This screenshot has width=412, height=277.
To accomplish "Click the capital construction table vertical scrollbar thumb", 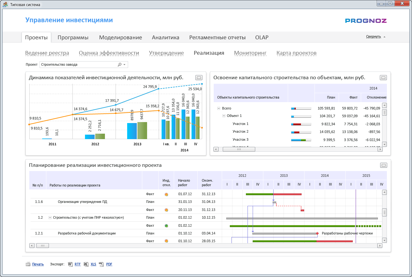I will [x=384, y=112].
